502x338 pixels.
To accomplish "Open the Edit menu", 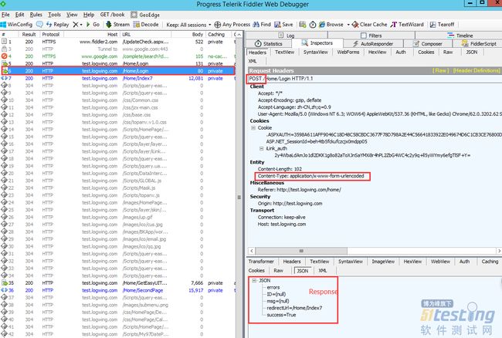I will (19, 15).
